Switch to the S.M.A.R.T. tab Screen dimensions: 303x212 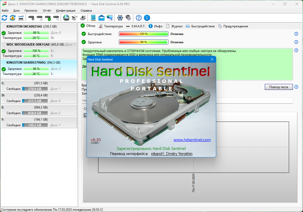(x=136, y=26)
